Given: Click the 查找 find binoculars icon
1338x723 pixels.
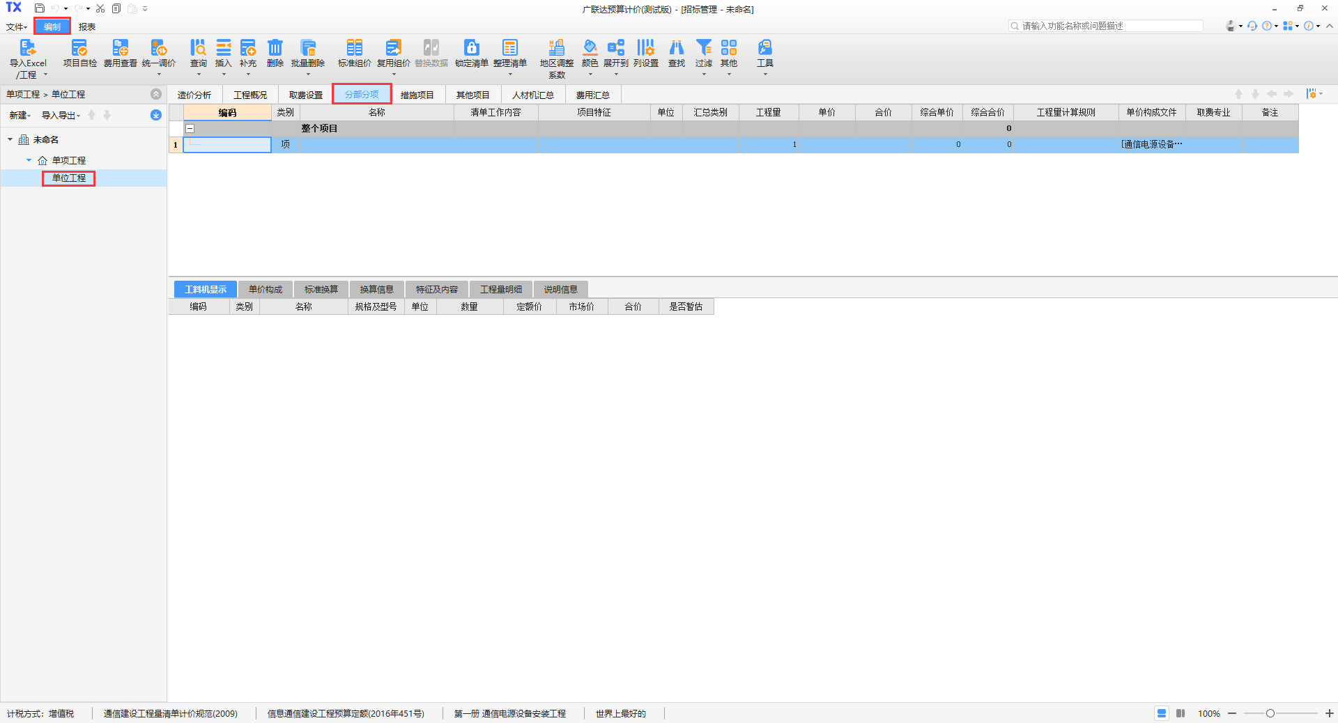Looking at the screenshot, I should 676,49.
